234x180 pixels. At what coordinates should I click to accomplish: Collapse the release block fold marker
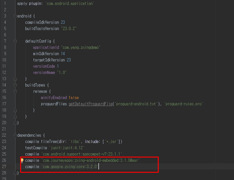(x=15, y=92)
